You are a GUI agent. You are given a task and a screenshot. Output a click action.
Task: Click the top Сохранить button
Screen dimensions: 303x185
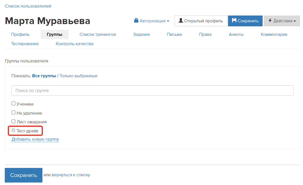[x=245, y=21]
